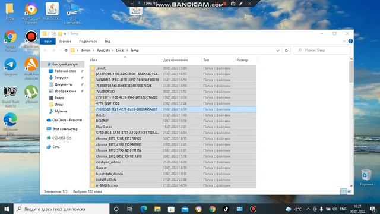
Task: Open the Вид ribbon tab
Action: click(x=107, y=41)
